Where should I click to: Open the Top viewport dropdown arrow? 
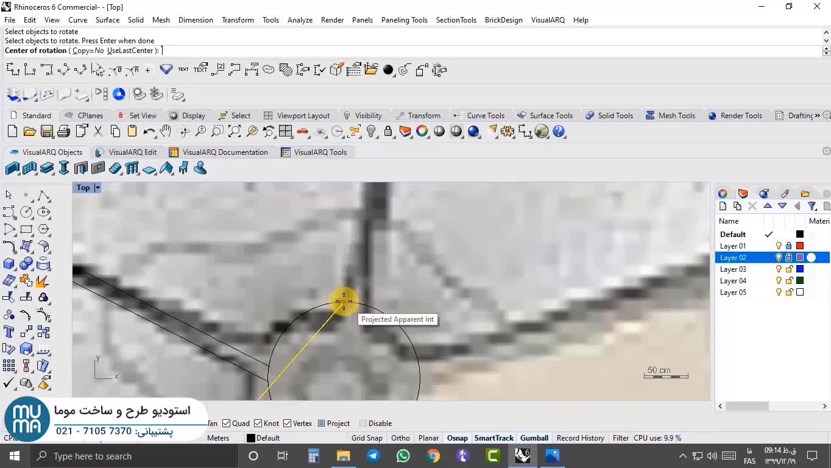click(x=97, y=188)
